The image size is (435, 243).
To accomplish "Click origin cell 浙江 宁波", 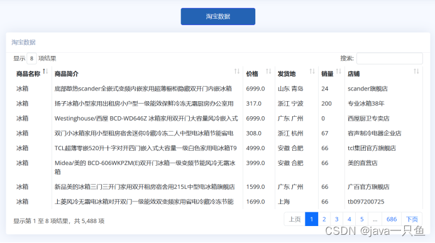I will pos(290,104).
